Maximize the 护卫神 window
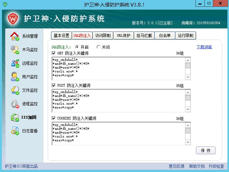 click(209, 3)
